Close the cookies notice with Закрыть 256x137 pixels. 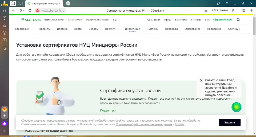tap(230, 122)
